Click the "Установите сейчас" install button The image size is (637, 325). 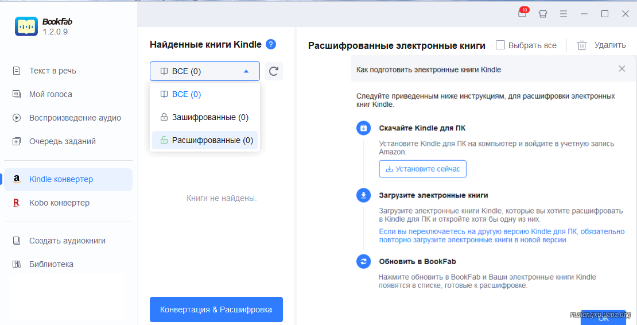click(x=422, y=169)
